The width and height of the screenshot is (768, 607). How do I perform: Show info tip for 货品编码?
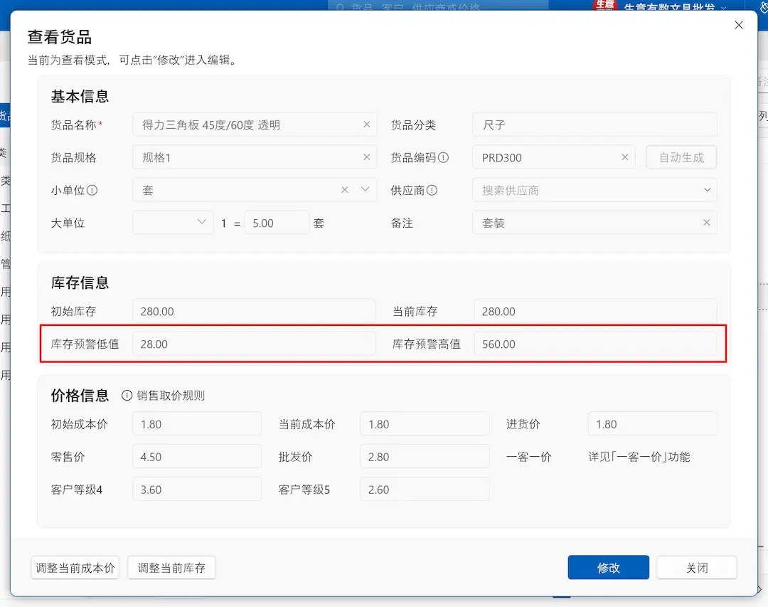tap(443, 157)
